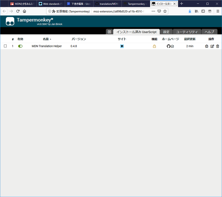The image size is (222, 197).
Task: Sort by # column header
Action: 13,39
